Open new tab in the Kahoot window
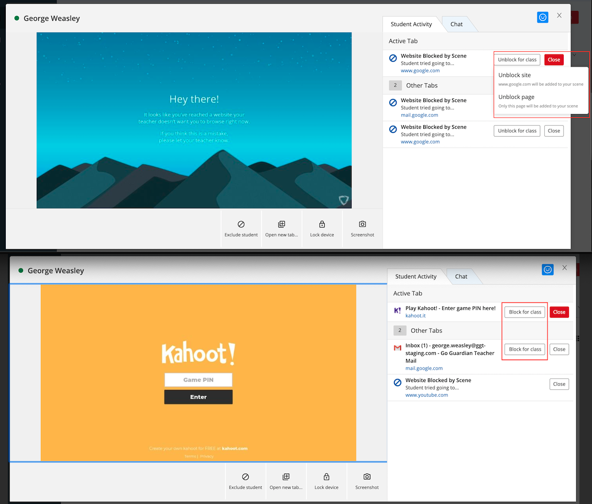 (286, 481)
